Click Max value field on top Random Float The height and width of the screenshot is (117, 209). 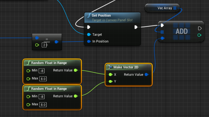coord(43,79)
